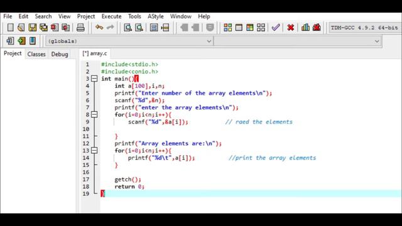The width and height of the screenshot is (402, 226).
Task: Open the Tools menu
Action: tap(134, 16)
